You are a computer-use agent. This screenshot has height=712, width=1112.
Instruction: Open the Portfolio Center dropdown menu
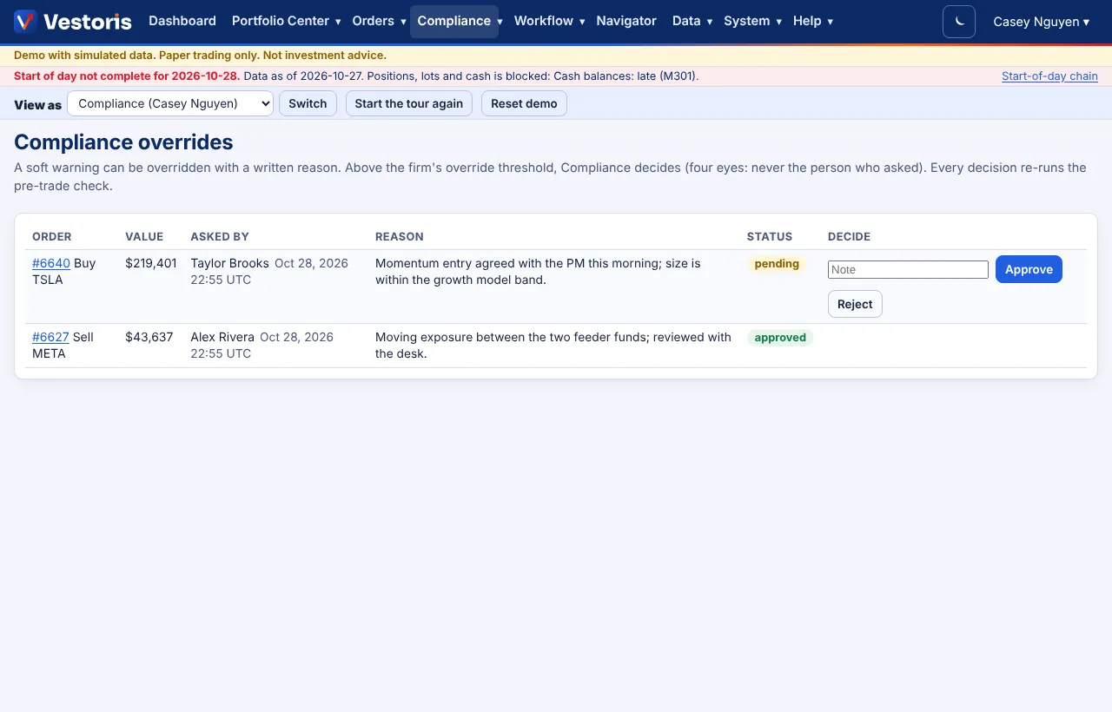pos(286,21)
